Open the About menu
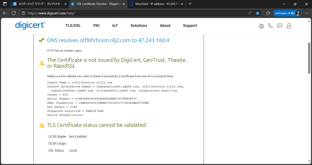 tap(165, 26)
